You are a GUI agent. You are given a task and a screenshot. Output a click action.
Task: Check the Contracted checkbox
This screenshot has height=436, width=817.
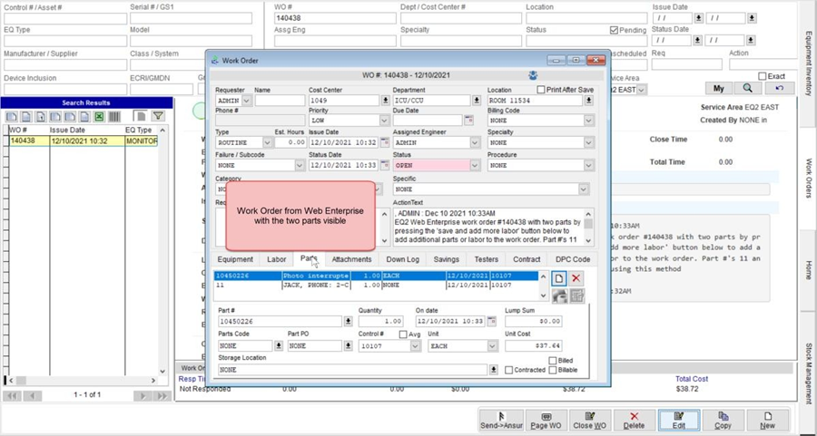tap(509, 370)
